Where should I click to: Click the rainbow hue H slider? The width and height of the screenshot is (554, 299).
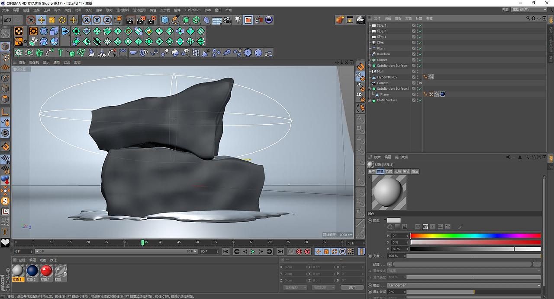click(x=475, y=236)
